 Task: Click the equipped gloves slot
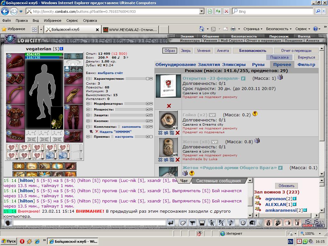(73, 78)
